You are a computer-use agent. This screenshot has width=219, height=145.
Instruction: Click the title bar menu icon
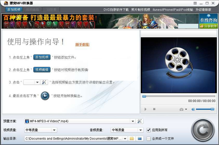point(195,3)
